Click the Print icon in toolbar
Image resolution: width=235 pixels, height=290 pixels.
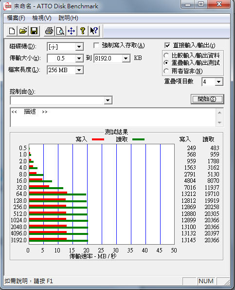(49, 31)
